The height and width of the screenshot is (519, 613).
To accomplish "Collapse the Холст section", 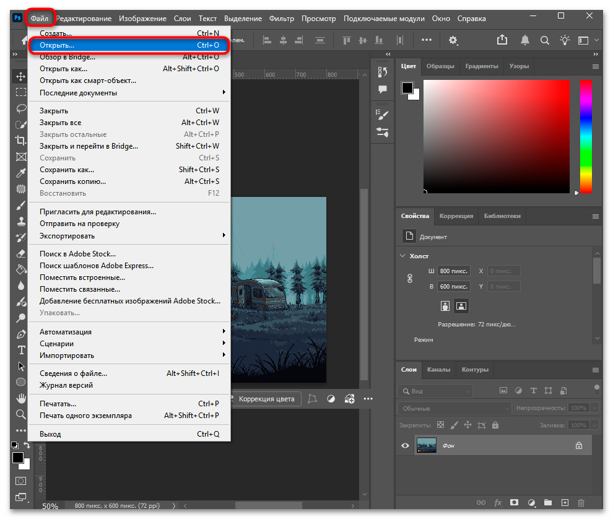I will coord(402,256).
